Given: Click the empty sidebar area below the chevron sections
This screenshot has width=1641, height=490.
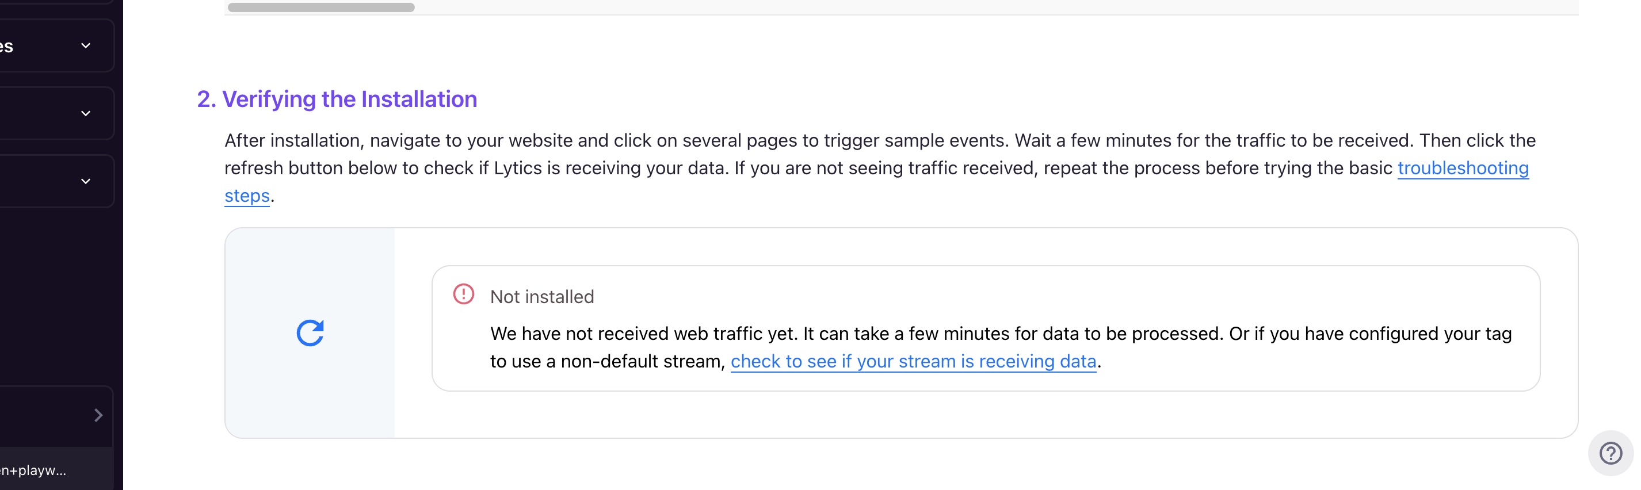Looking at the screenshot, I should [x=58, y=296].
